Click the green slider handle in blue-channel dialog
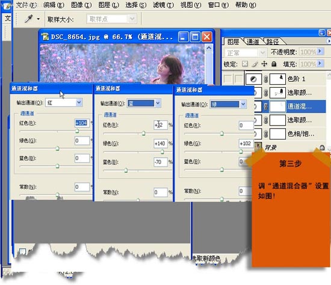 [x=162, y=152]
